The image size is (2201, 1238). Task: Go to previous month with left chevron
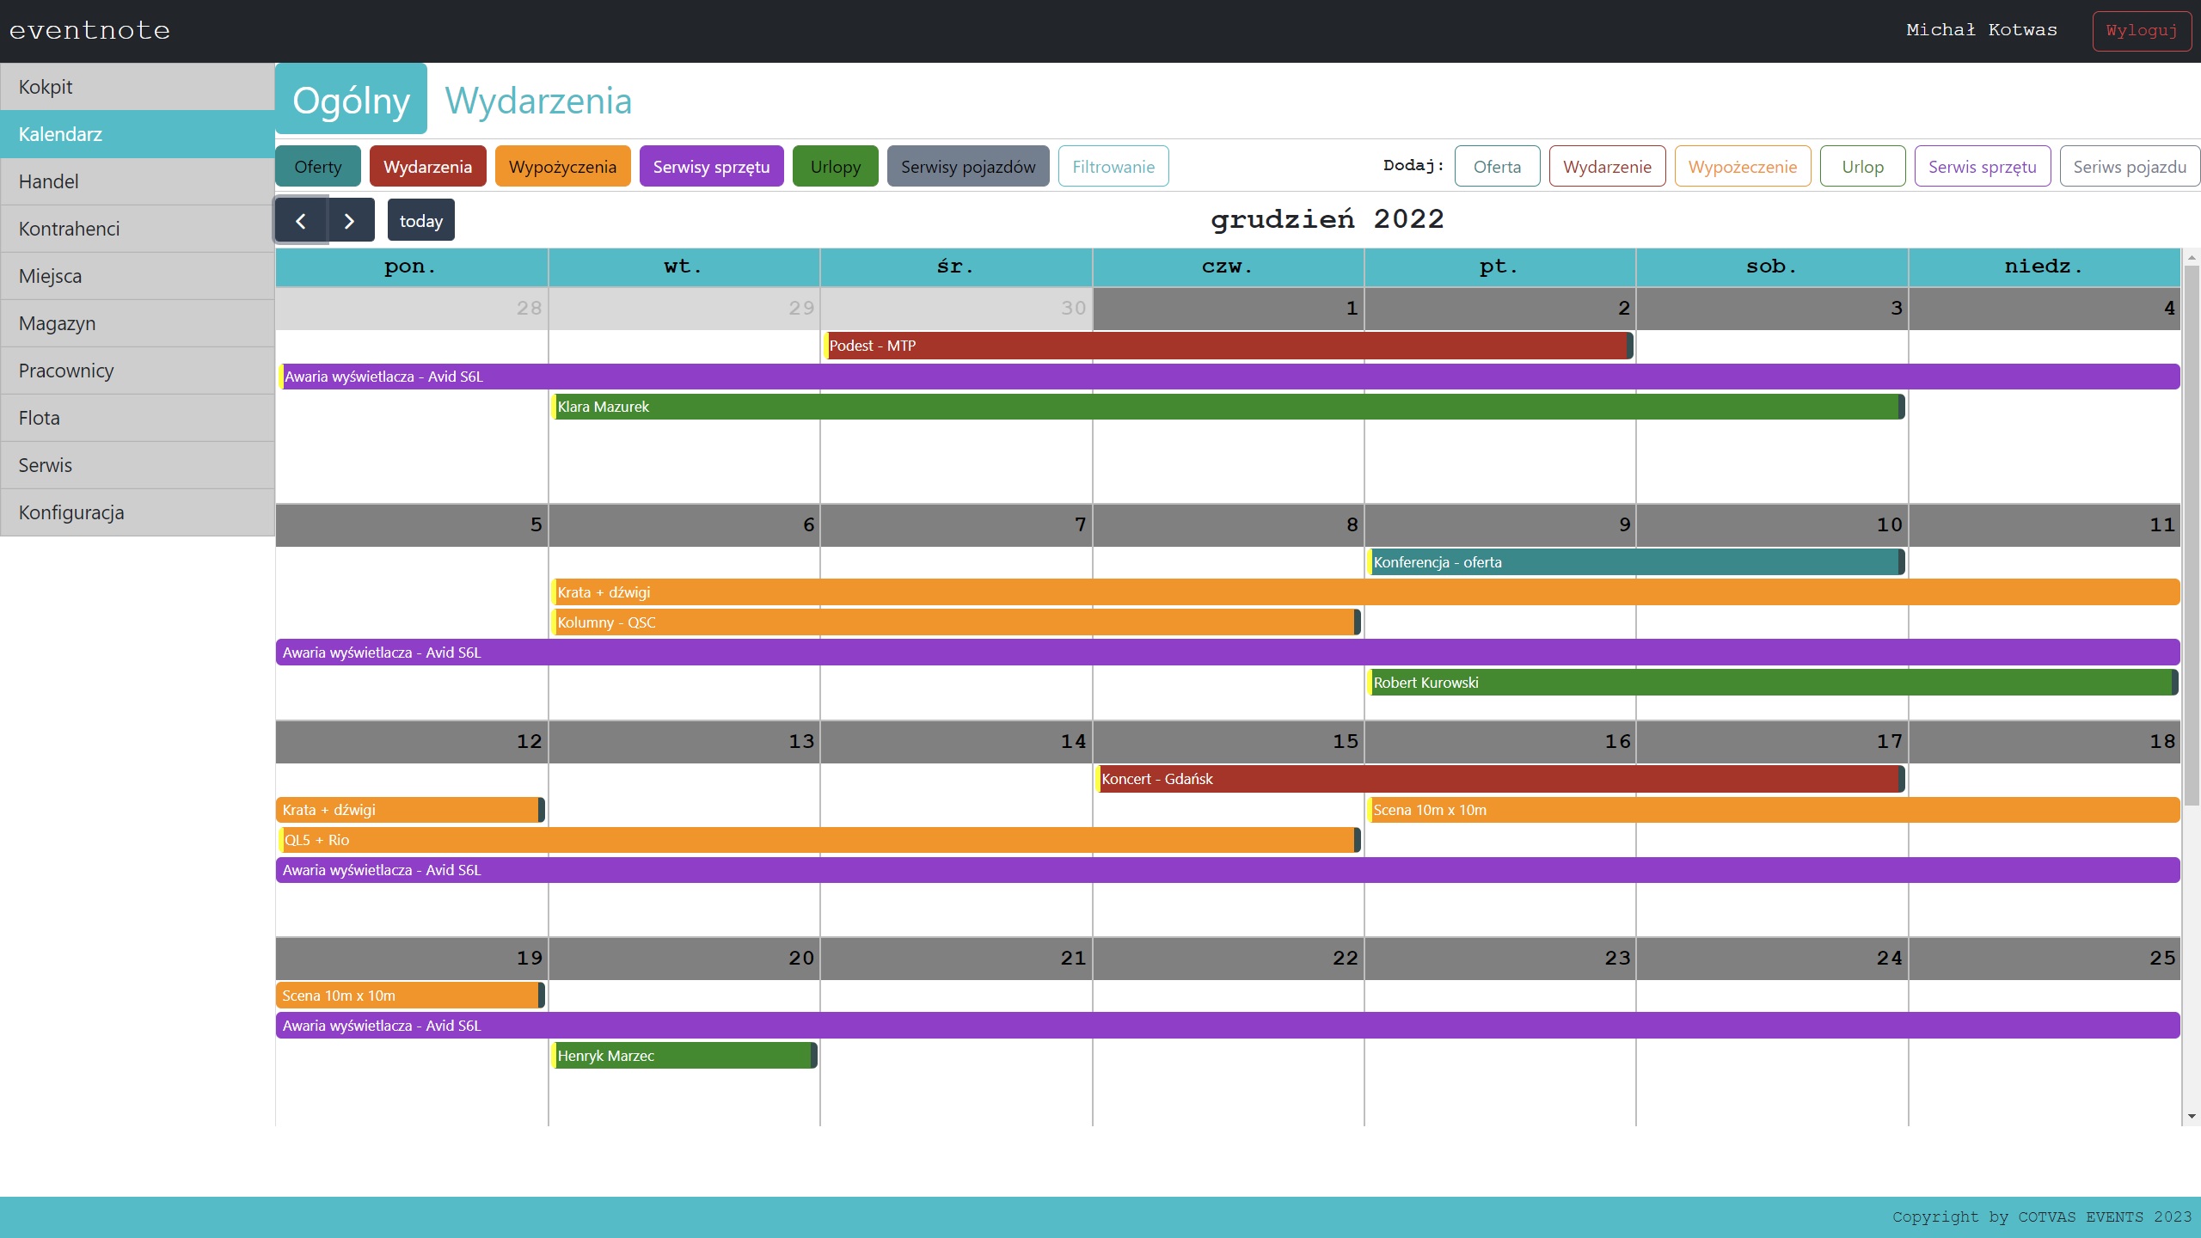point(301,221)
